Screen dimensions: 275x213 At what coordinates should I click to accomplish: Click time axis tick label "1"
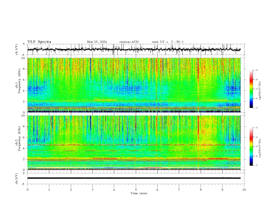pos(49,190)
